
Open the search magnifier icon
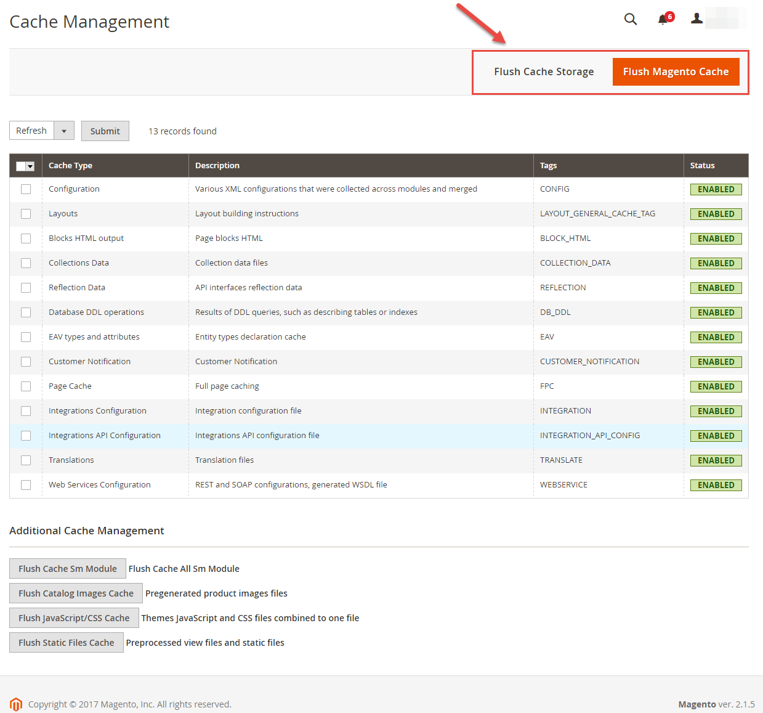[630, 19]
